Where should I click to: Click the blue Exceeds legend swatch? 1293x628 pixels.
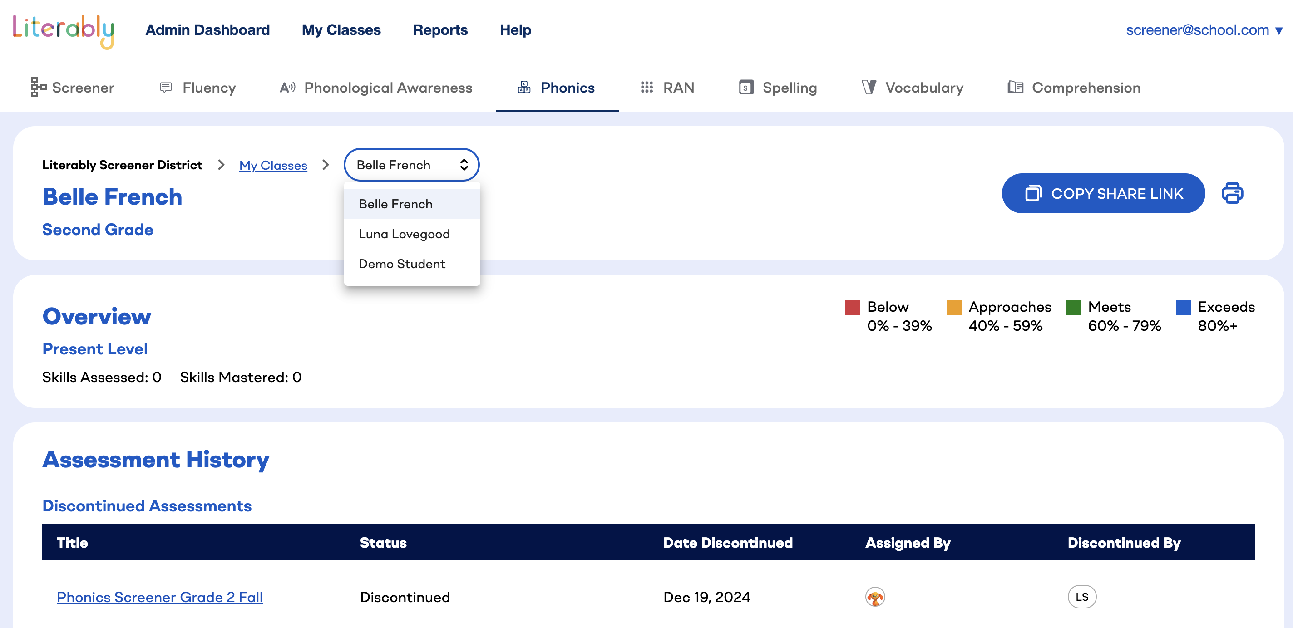(1183, 307)
